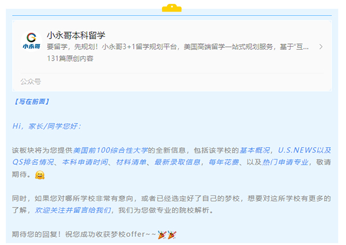Screen dimensions: 346x245
Task: Select the 131篇原创内容 text
Action: point(70,58)
